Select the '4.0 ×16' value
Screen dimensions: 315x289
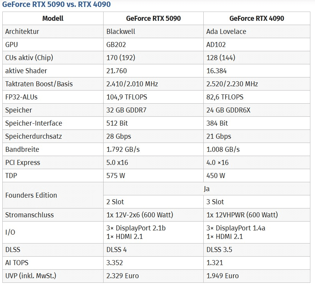coord(217,162)
